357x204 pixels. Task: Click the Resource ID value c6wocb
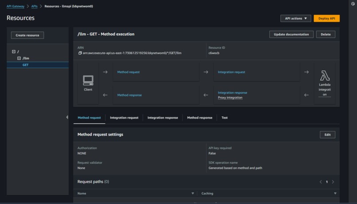(x=214, y=53)
